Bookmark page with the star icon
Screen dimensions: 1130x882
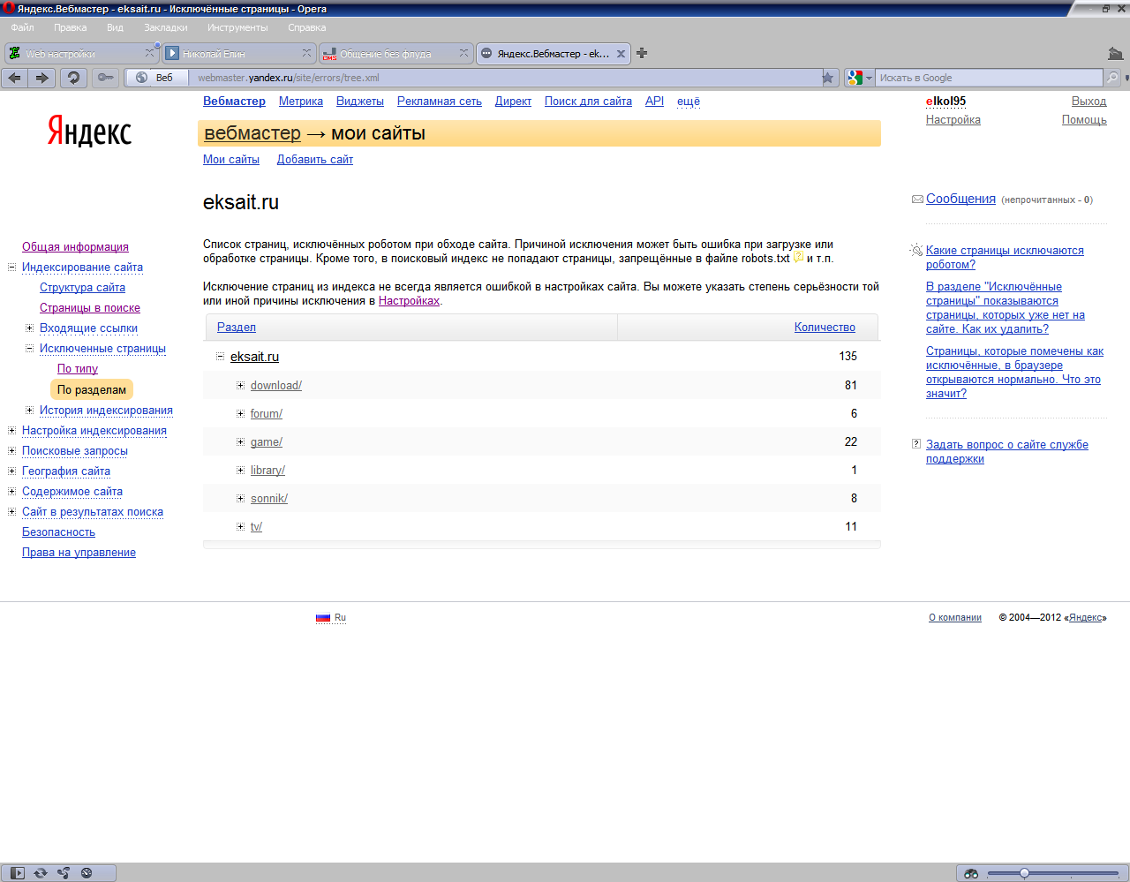pos(827,78)
